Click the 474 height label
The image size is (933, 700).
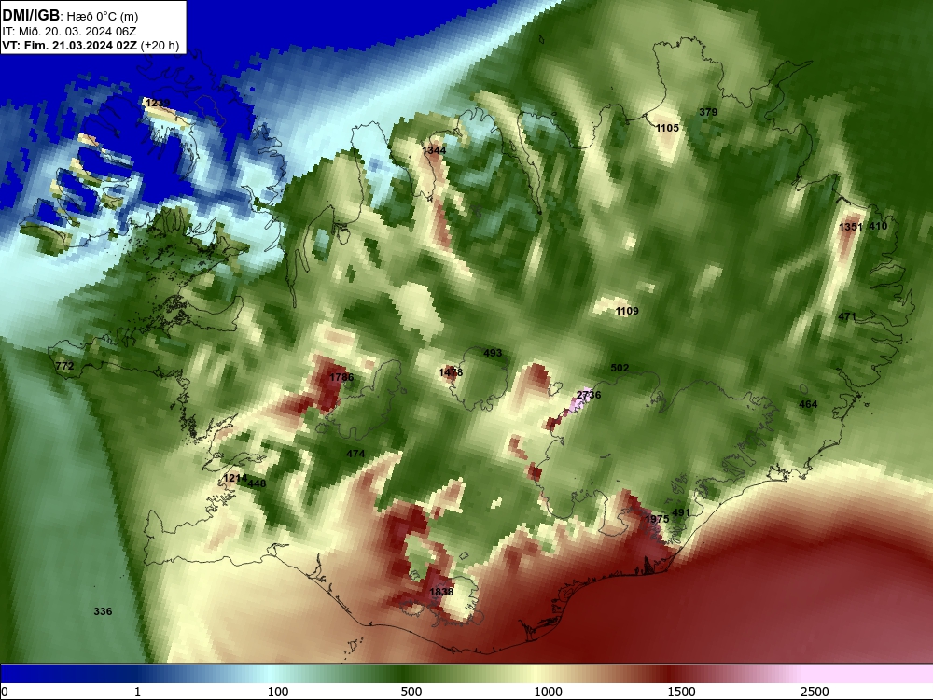[355, 454]
